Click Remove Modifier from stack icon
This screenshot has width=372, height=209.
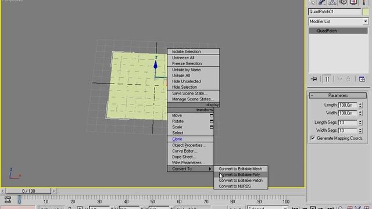(x=348, y=79)
